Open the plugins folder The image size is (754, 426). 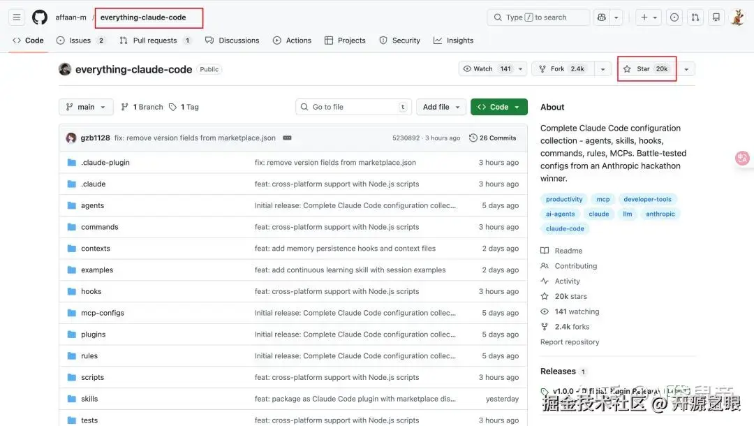click(x=93, y=335)
